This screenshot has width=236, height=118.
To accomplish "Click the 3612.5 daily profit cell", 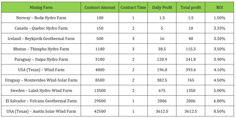I will (x=162, y=111).
